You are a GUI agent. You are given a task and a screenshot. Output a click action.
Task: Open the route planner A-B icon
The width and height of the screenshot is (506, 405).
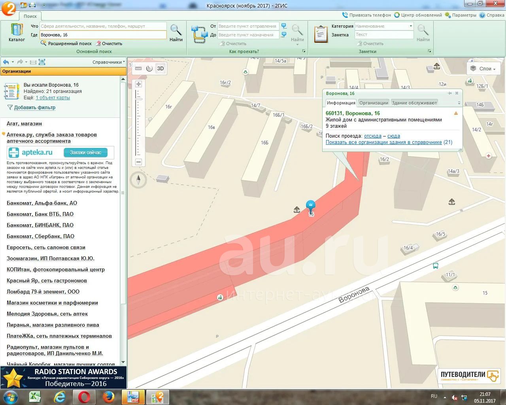(x=199, y=34)
